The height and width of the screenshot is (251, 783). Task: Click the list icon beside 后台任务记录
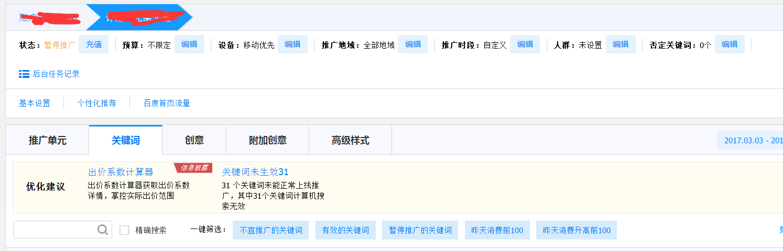(x=24, y=74)
